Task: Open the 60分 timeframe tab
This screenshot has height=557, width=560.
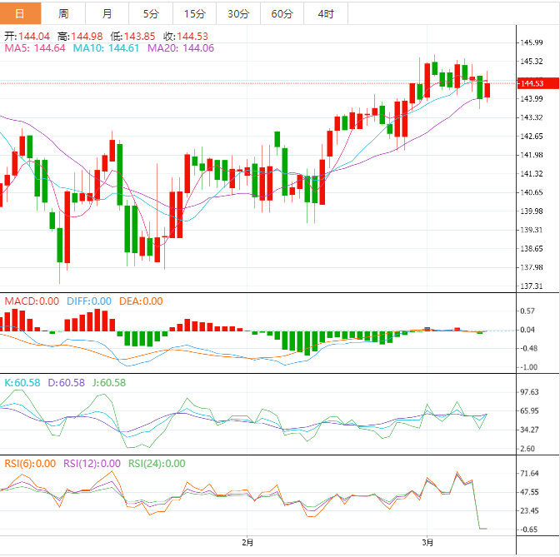Action: click(x=282, y=13)
